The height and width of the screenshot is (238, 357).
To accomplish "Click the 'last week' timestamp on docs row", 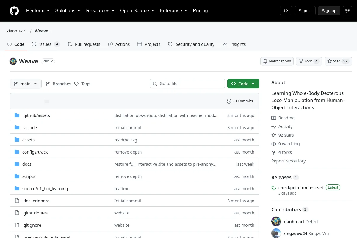I will 245,164.
